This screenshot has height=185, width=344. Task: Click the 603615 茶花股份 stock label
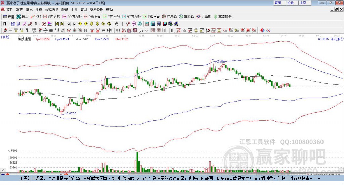(331, 39)
